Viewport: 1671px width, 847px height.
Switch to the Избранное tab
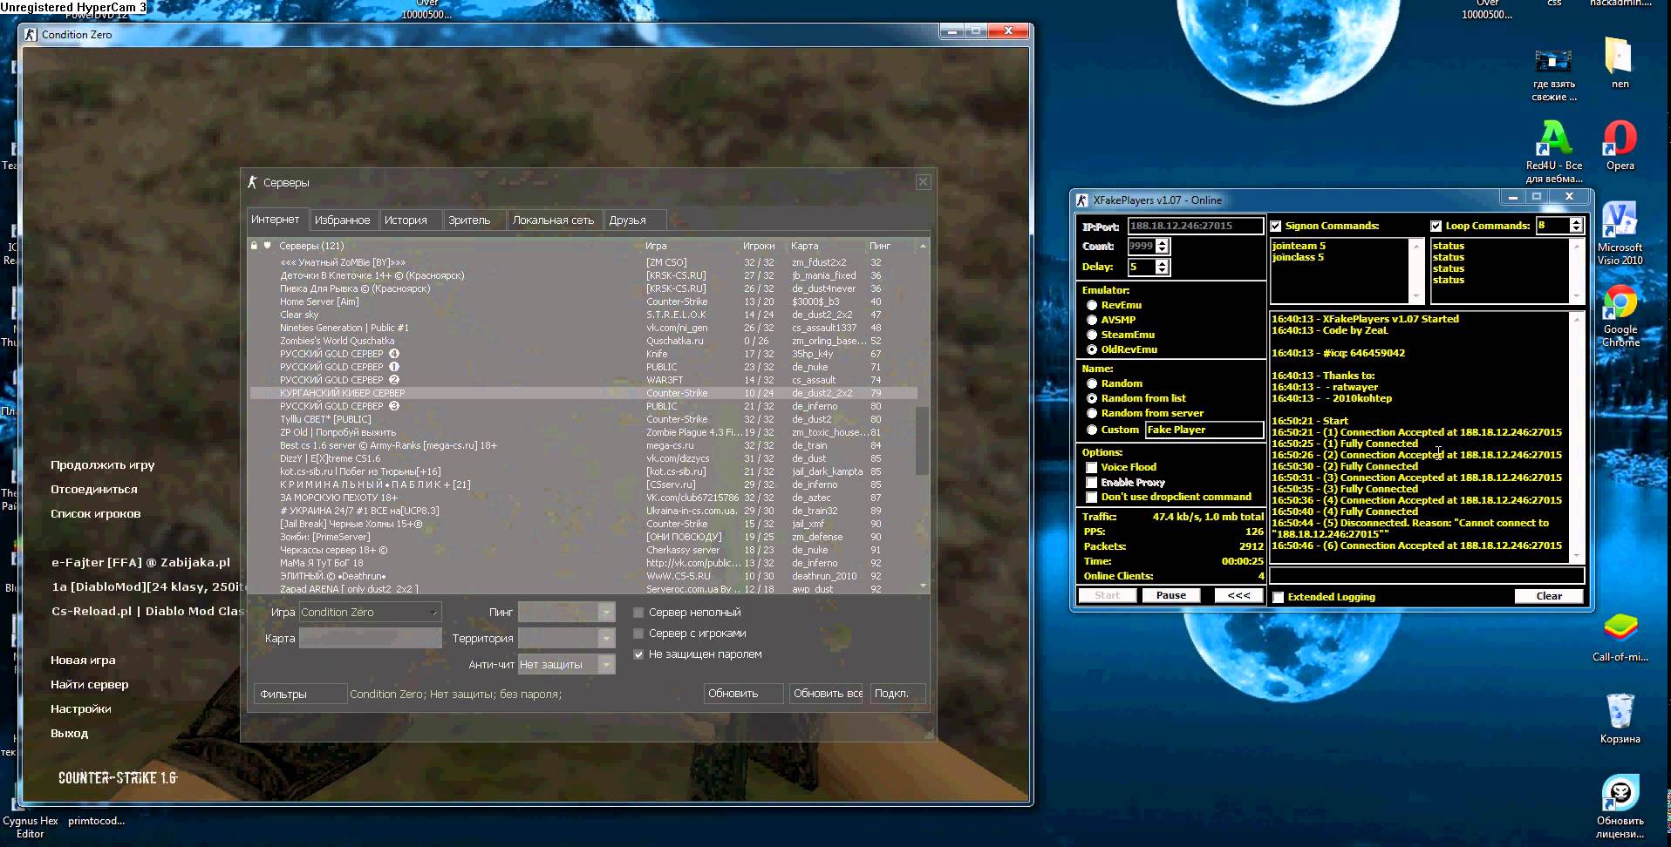click(342, 220)
